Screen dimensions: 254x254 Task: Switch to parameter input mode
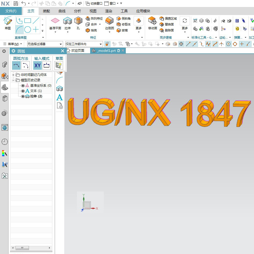pyautogui.click(x=47, y=65)
